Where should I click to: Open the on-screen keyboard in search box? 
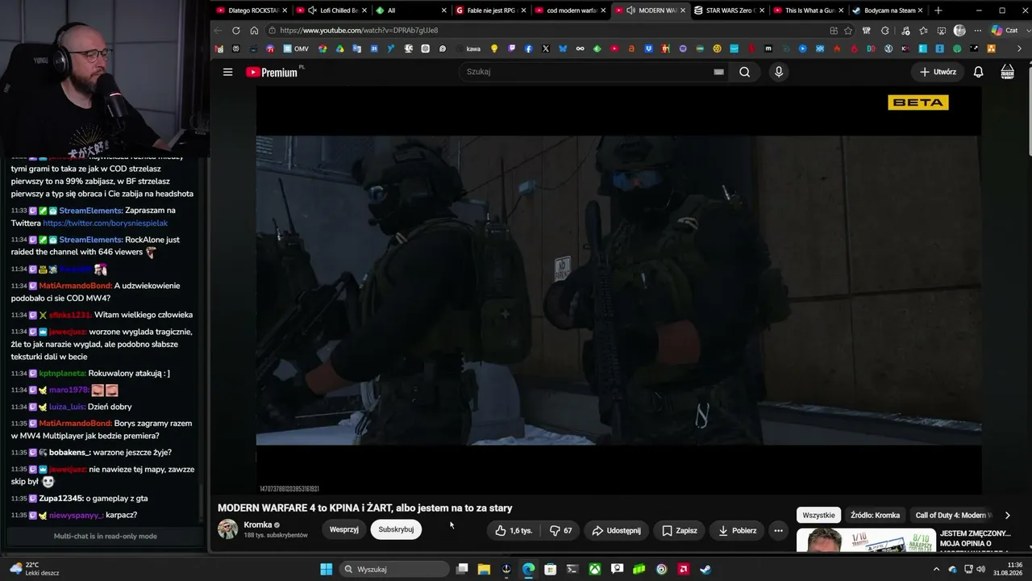click(x=718, y=72)
